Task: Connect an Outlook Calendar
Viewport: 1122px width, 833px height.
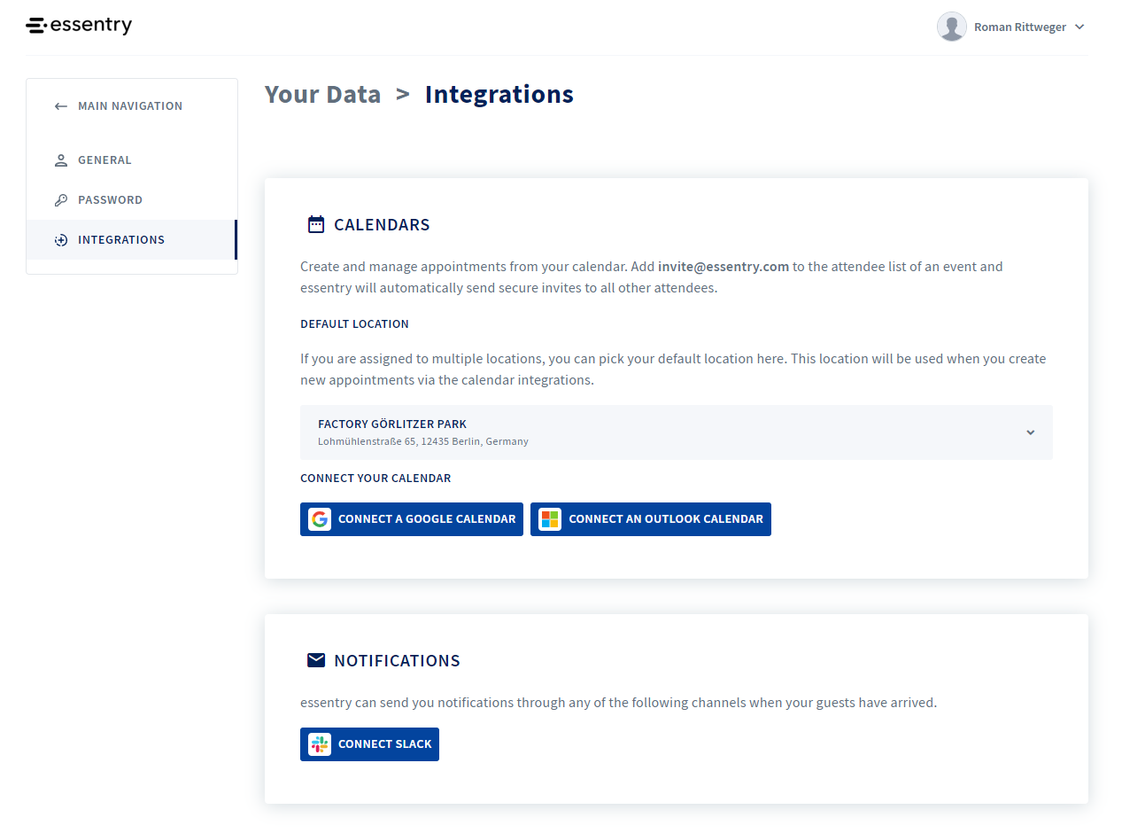Action: click(651, 519)
